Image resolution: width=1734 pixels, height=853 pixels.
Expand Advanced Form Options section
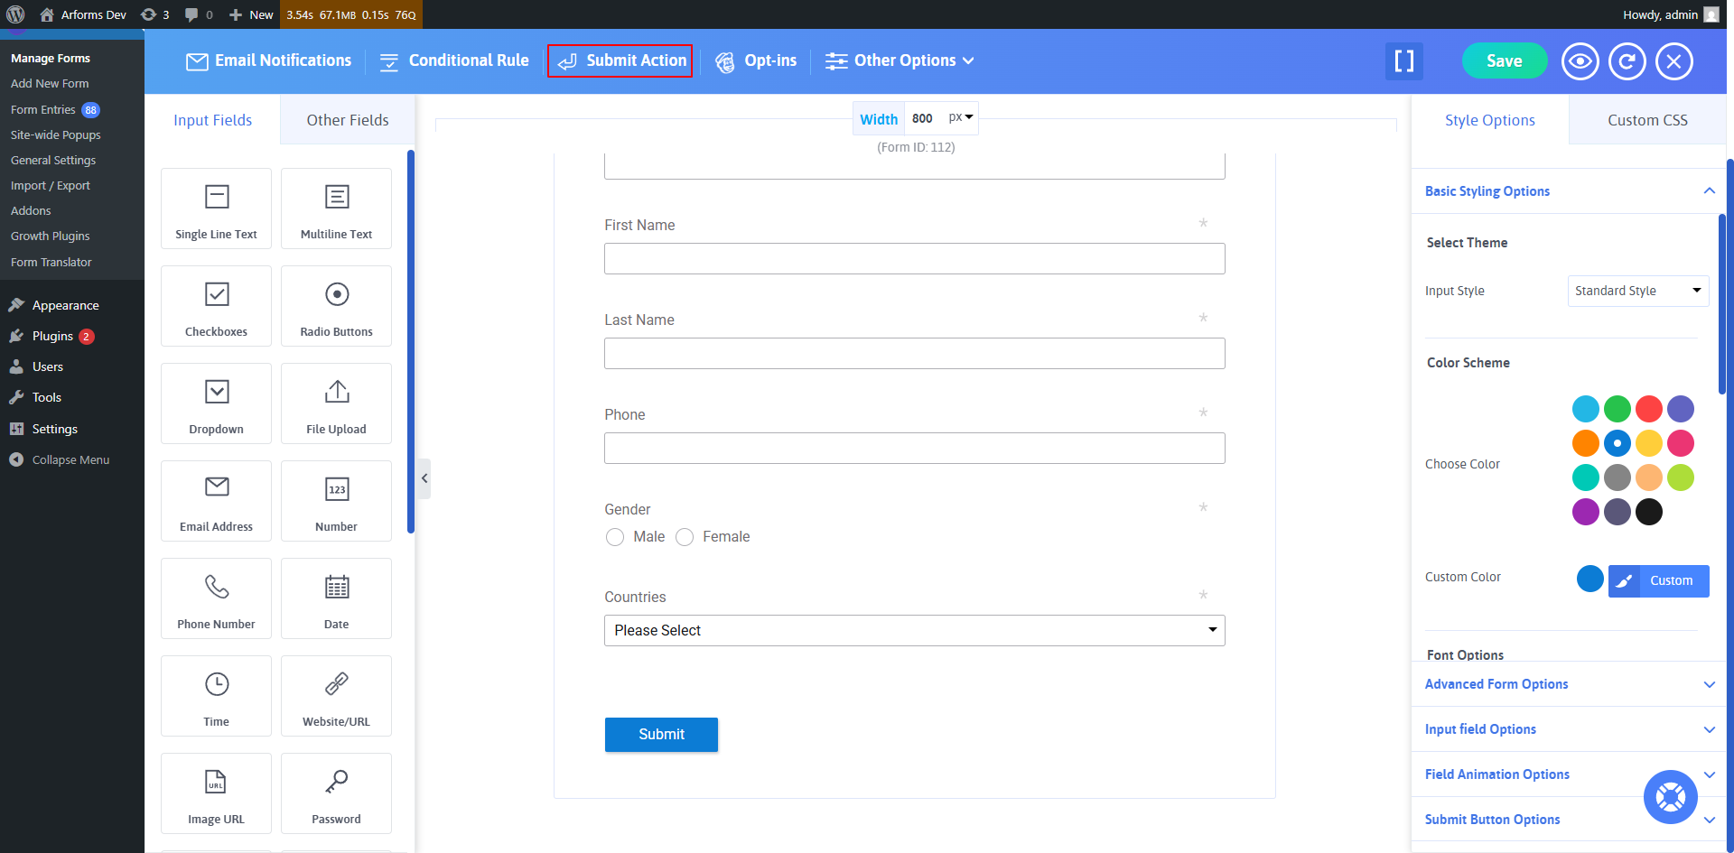[1570, 684]
